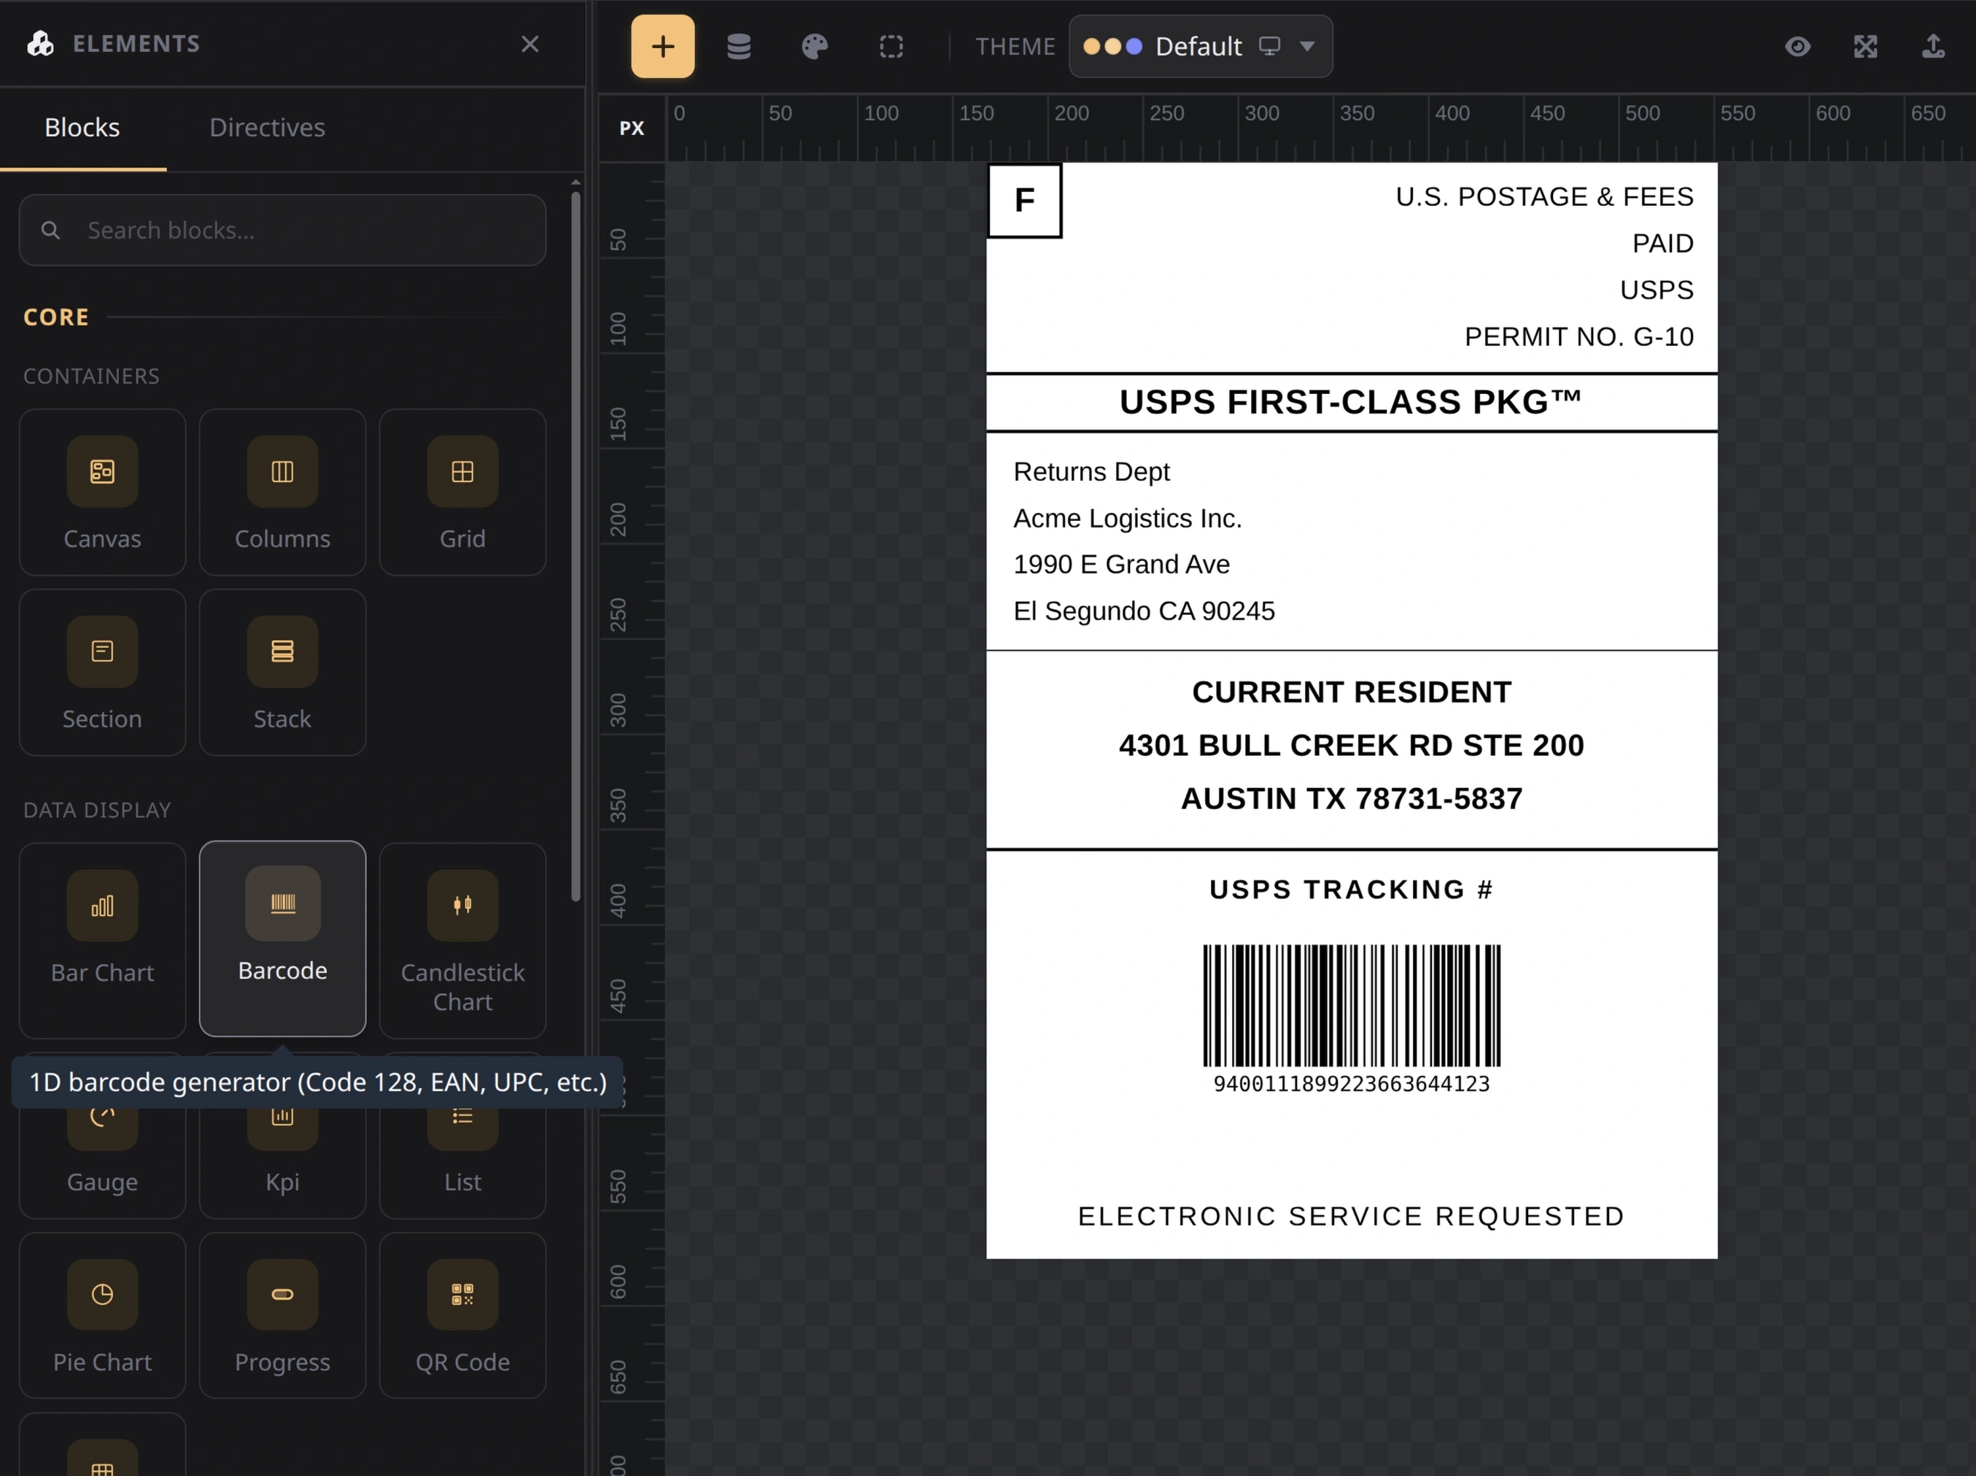Image resolution: width=1976 pixels, height=1476 pixels.
Task: Select the Columns container block
Action: point(282,492)
